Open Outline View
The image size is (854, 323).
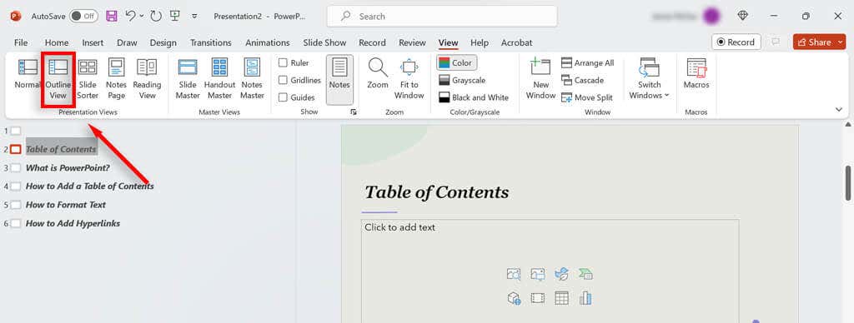(58, 79)
